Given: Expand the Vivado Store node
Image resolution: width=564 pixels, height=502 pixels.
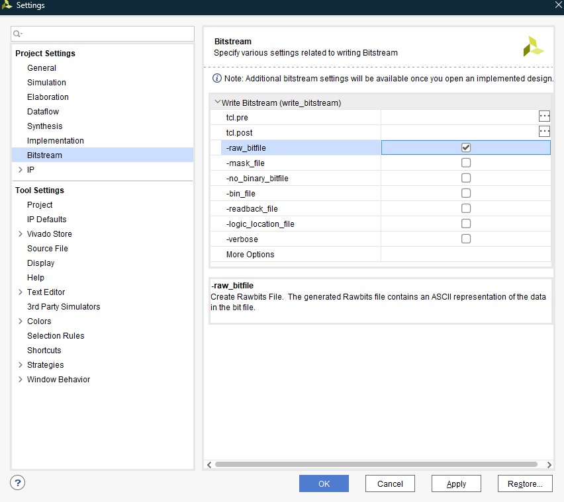Looking at the screenshot, I should 20,234.
